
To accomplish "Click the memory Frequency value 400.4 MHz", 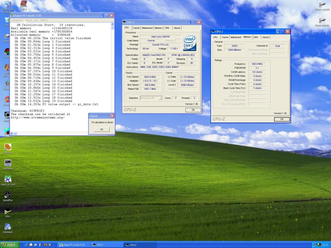I will 257,64.
